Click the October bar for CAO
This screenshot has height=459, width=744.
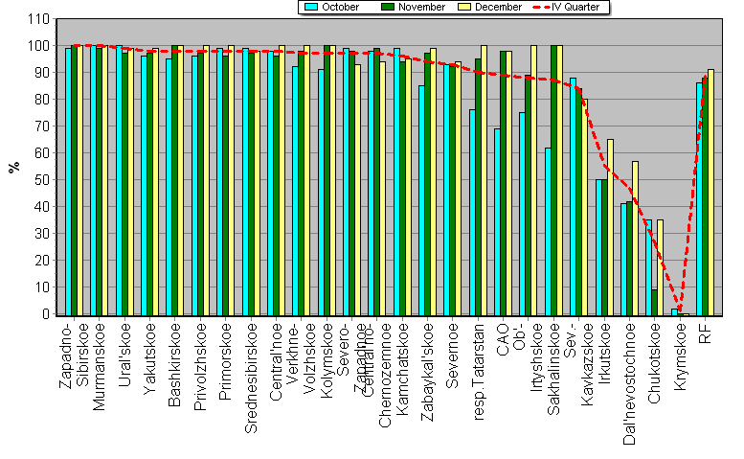[x=497, y=222]
